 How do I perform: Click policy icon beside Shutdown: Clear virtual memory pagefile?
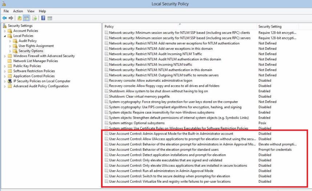pyautogui.click(x=106, y=96)
